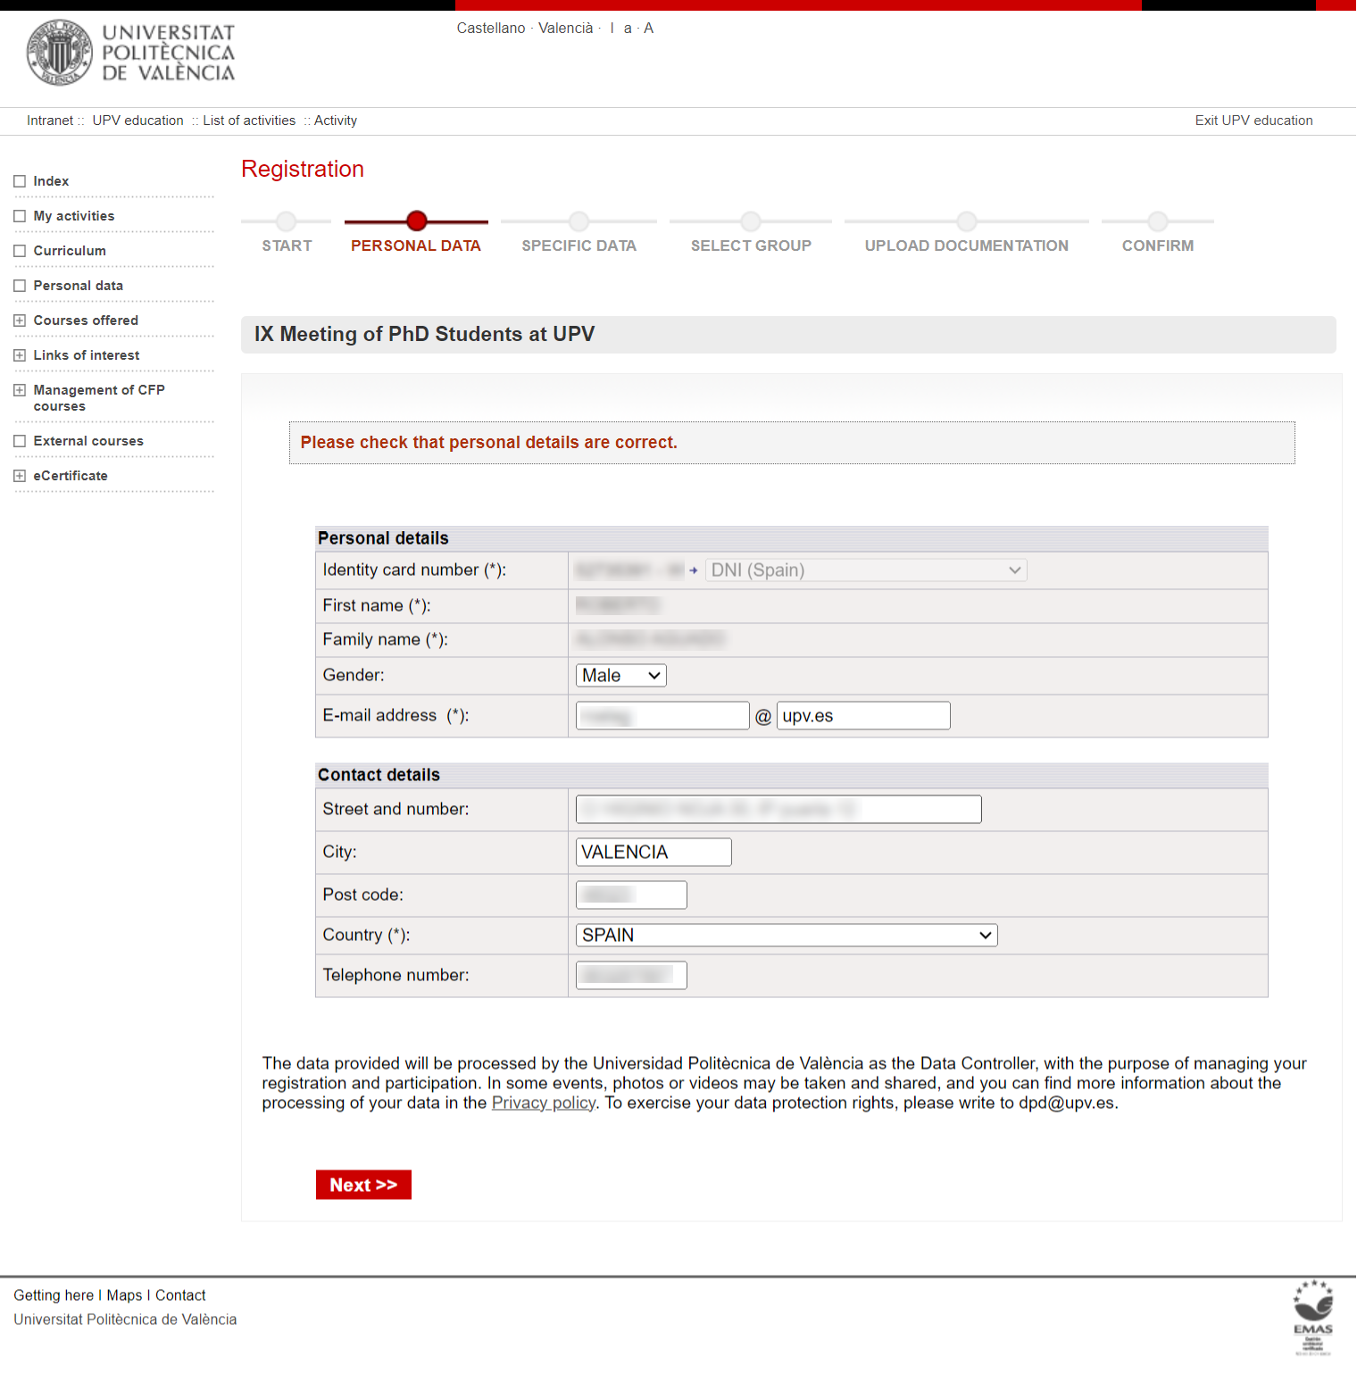Select the START step circle
The height and width of the screenshot is (1382, 1357).
point(286,221)
